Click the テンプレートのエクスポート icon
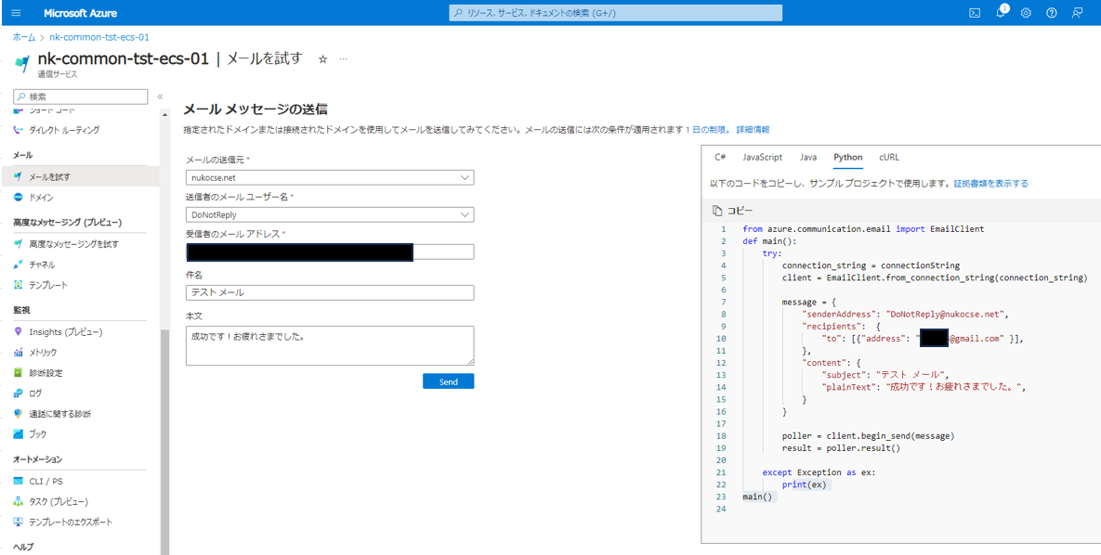This screenshot has height=555, width=1101. click(19, 522)
